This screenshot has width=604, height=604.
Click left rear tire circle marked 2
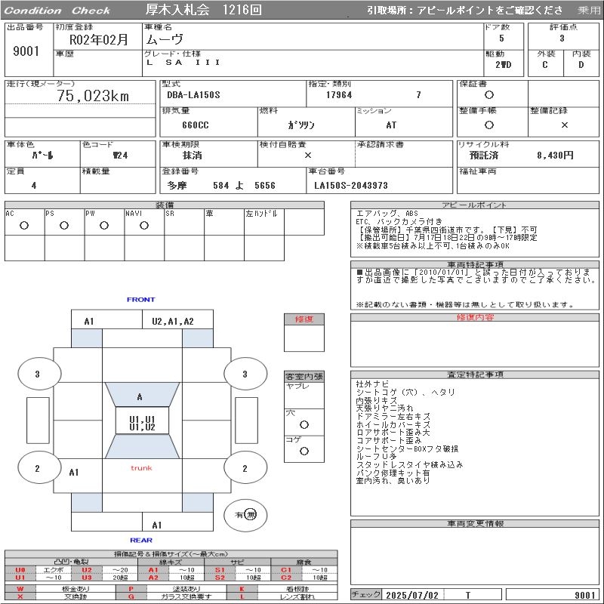pyautogui.click(x=39, y=468)
